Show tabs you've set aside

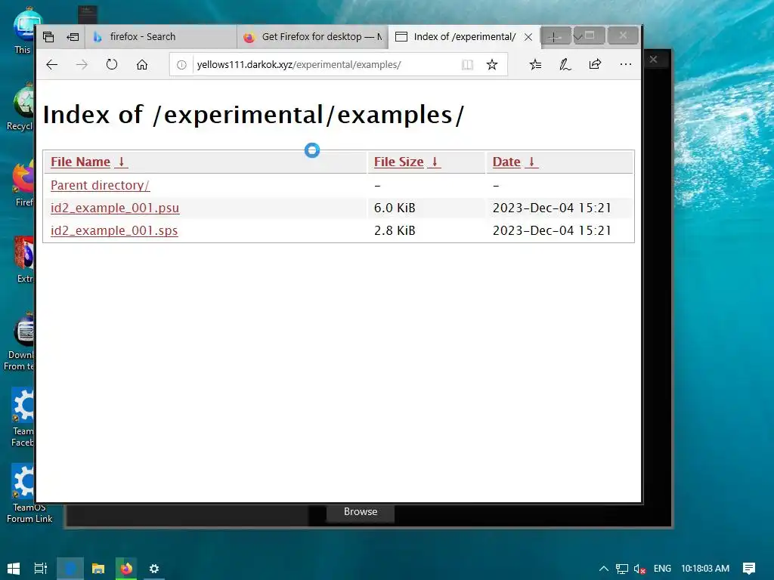pos(48,36)
